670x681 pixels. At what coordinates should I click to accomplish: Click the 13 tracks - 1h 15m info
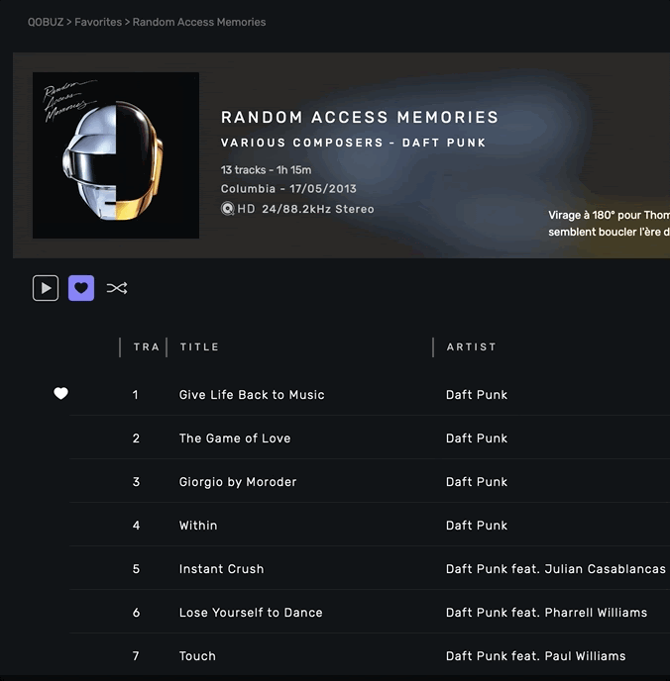(266, 170)
